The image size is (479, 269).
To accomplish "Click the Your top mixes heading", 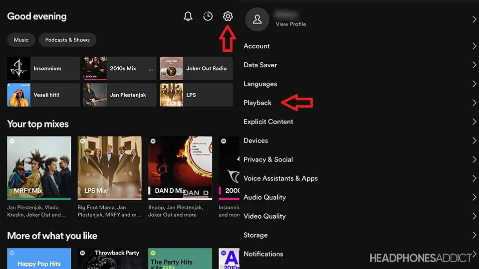I will [38, 124].
